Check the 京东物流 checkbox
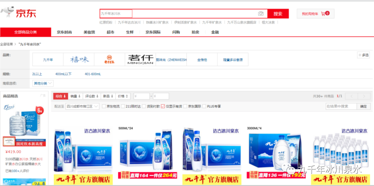Viewport: 374px width, 186px height. (104, 106)
